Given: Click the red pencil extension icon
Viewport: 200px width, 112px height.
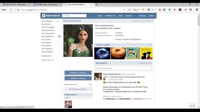Looking at the screenshot, I should point(175,10).
